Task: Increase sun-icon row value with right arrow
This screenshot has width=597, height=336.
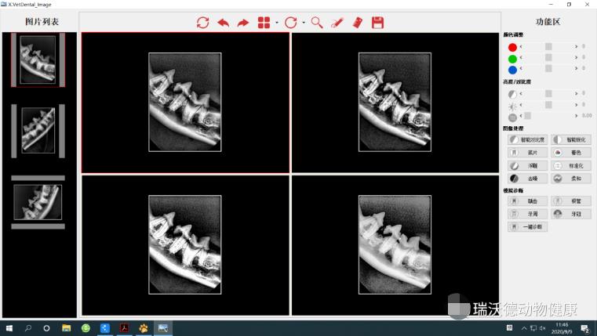Action: click(576, 104)
